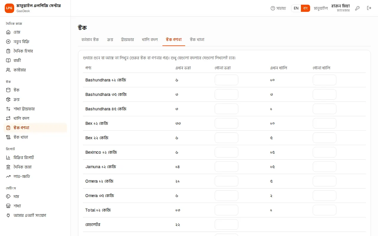This screenshot has height=236, width=378.
Task: Click the Omera ১২ কেজি product name
Action: pos(100,181)
